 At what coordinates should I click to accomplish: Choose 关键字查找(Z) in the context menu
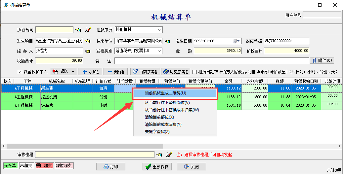click(157, 132)
